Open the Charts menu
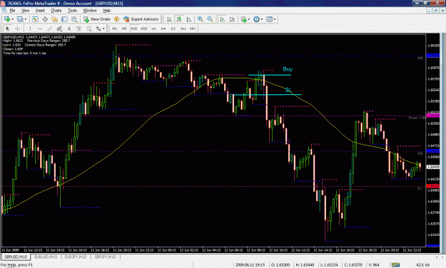The width and height of the screenshot is (446, 268). [x=56, y=11]
